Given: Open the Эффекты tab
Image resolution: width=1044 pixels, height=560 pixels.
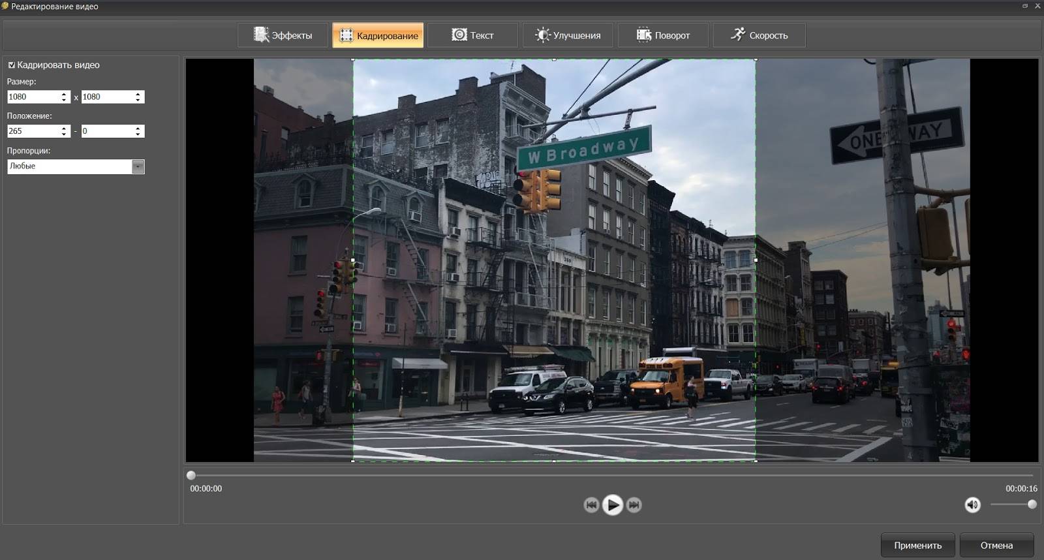Looking at the screenshot, I should click(x=283, y=35).
